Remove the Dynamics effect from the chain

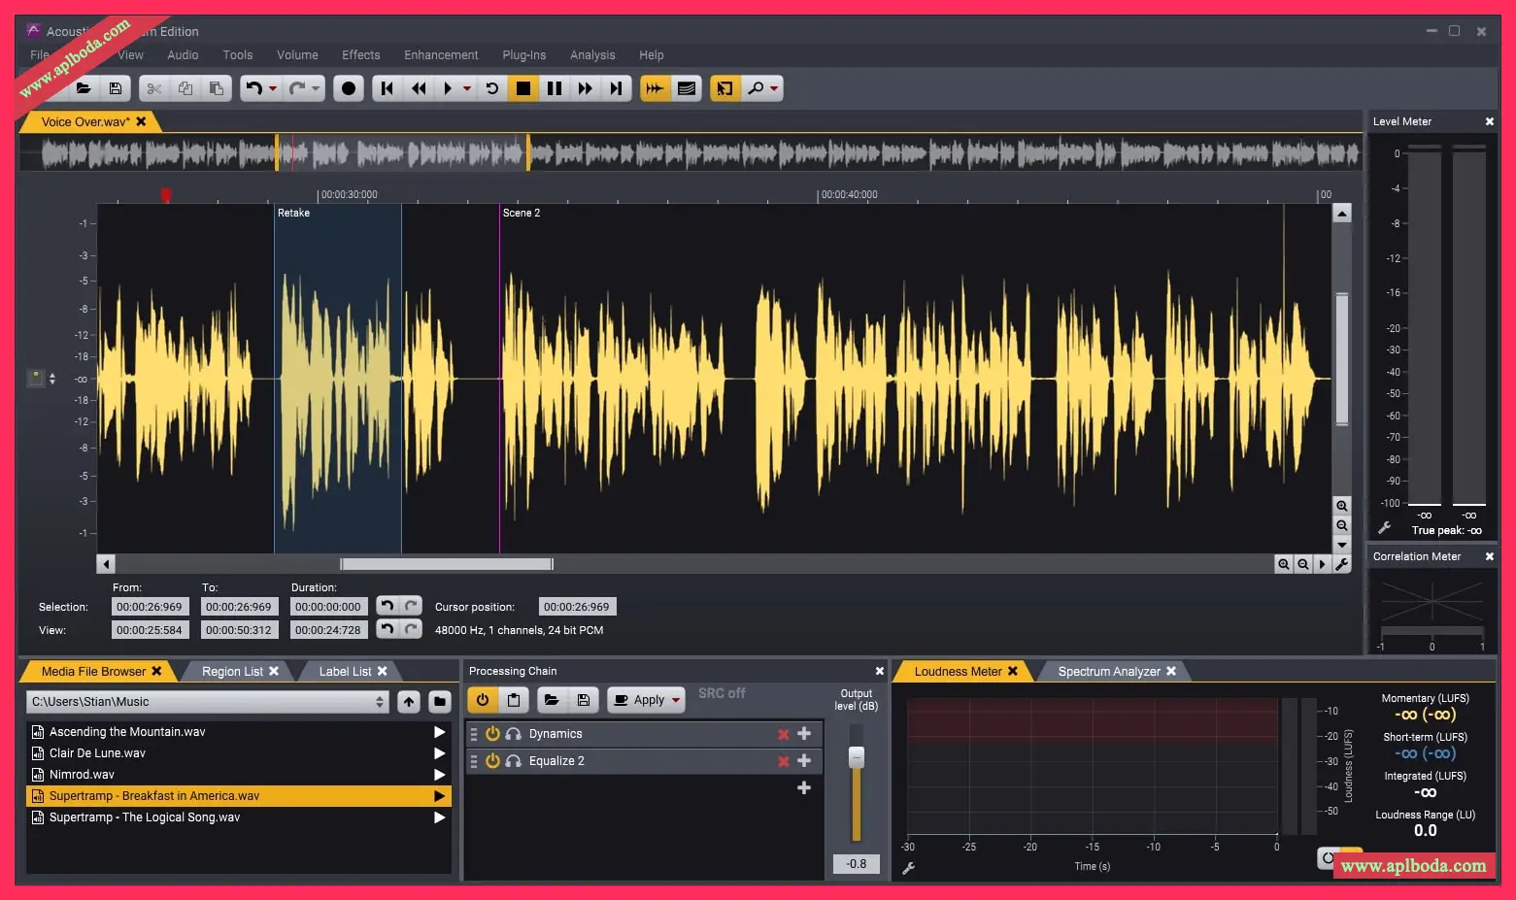pos(784,734)
